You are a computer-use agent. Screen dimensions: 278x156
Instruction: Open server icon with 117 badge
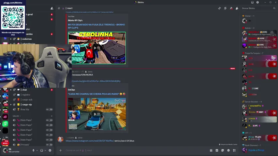coord(5,110)
